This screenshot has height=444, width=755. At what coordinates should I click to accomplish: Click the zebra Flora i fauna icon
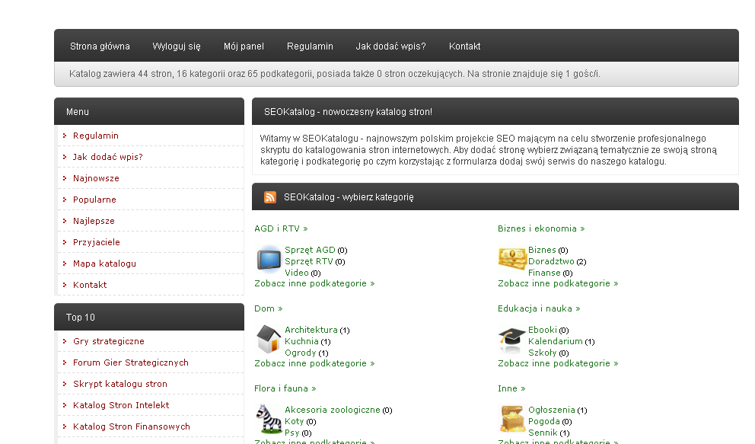coord(269,419)
